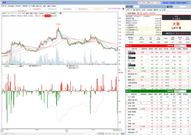191x135 pixels.
Task: Click the help icon beside 佔股本比重
Action: click(x=141, y=32)
